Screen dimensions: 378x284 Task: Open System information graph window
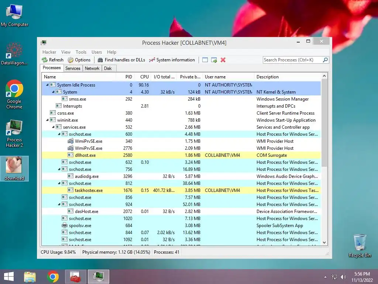click(x=172, y=60)
